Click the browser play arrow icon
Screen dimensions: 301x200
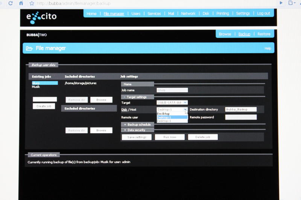pos(281,3)
